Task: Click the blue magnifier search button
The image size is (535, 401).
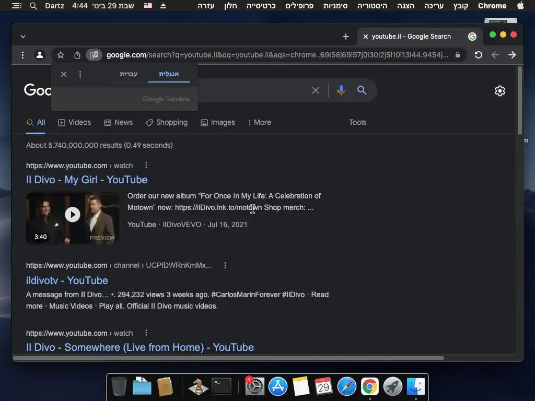Action: [362, 90]
